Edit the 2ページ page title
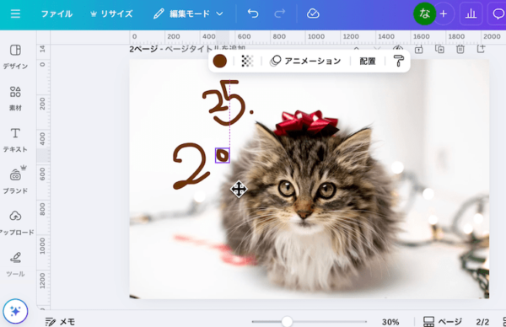Screen dimensions: 506x327 (187, 49)
